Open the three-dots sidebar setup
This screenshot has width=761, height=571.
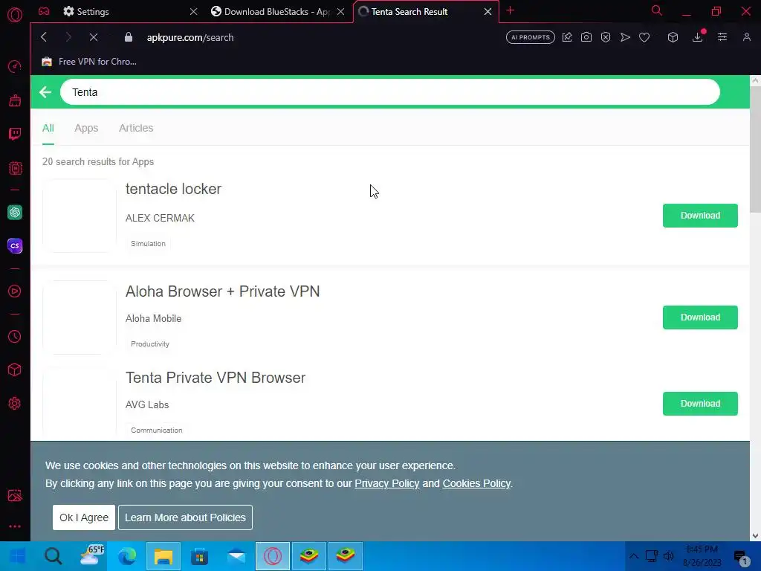pos(15,526)
